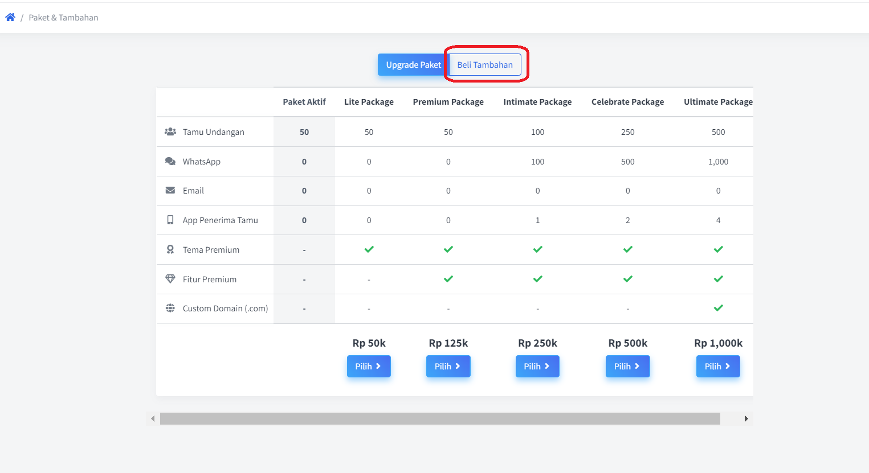
Task: Click the WhatsApp row label
Action: (202, 162)
